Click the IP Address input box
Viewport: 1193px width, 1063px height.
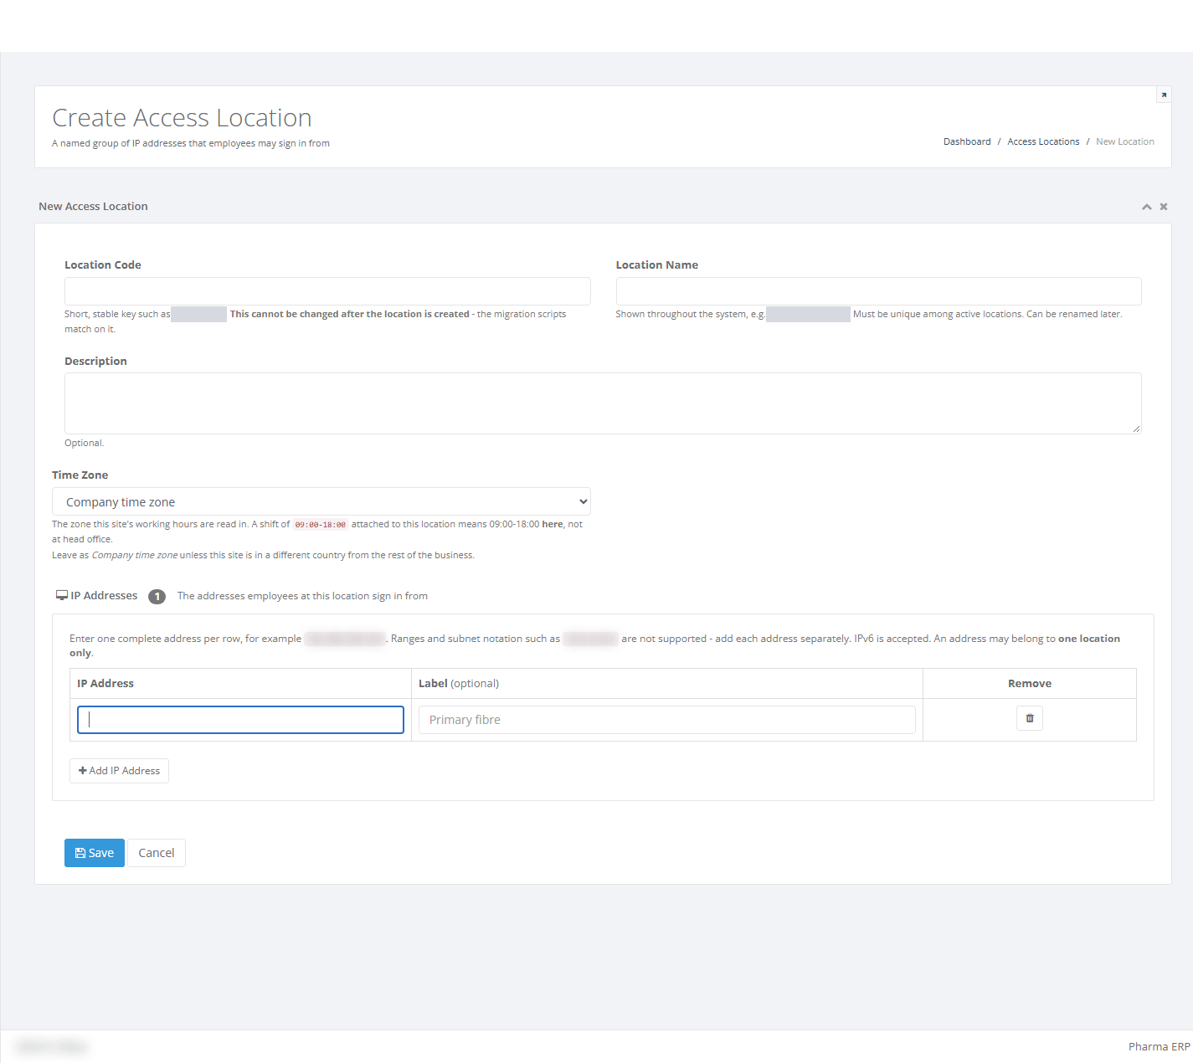[x=240, y=720]
